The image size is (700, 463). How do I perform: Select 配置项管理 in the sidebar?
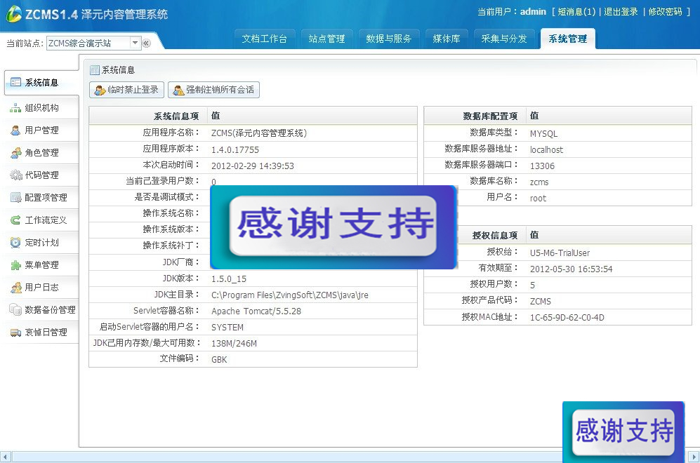coord(41,198)
